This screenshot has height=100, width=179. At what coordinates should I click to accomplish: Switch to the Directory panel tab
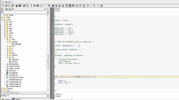pyautogui.click(x=6, y=99)
